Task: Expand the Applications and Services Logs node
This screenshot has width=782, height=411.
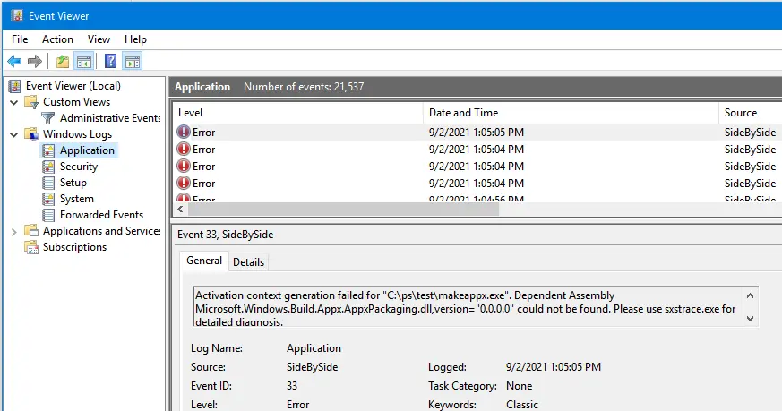Action: [x=14, y=231]
